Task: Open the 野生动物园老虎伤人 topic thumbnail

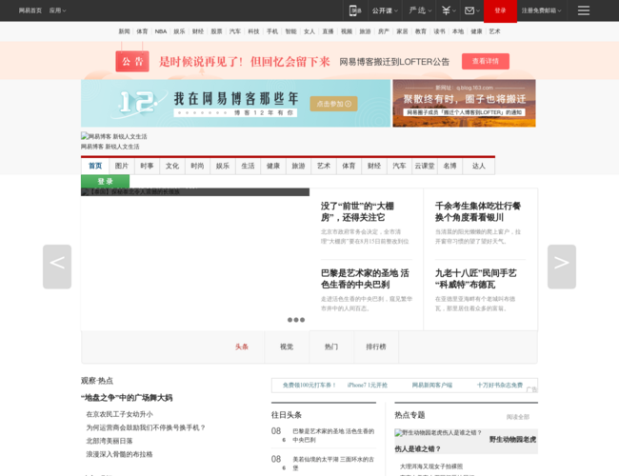Action: [x=438, y=432]
